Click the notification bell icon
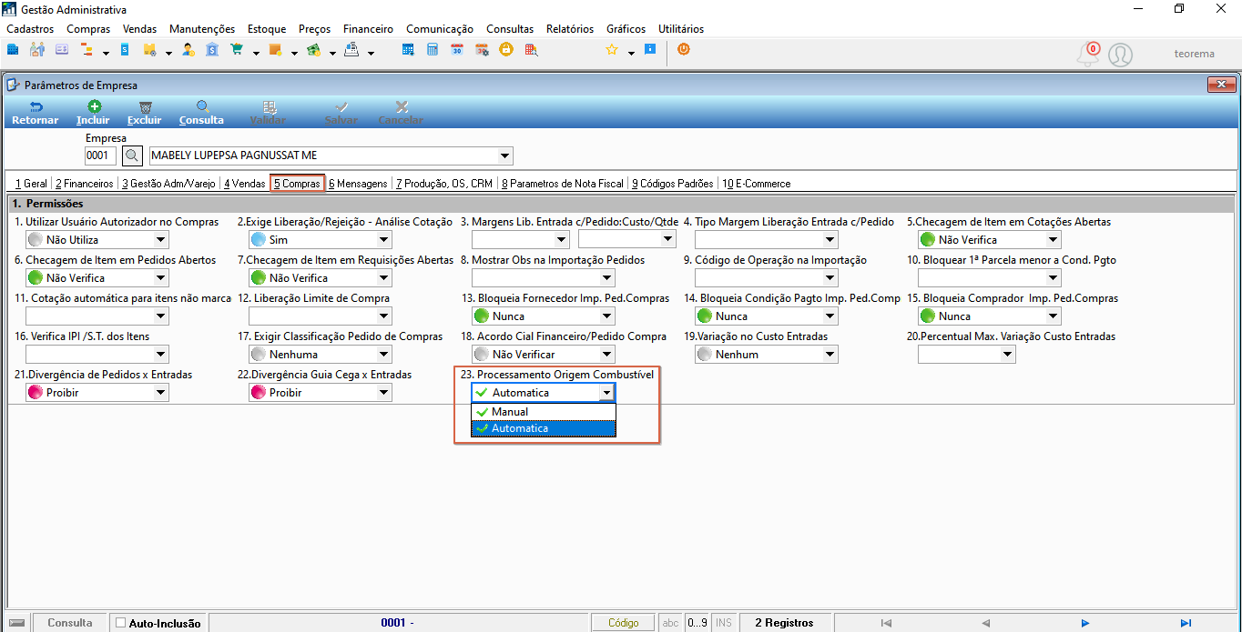Viewport: 1242px width, 632px height. (x=1087, y=55)
